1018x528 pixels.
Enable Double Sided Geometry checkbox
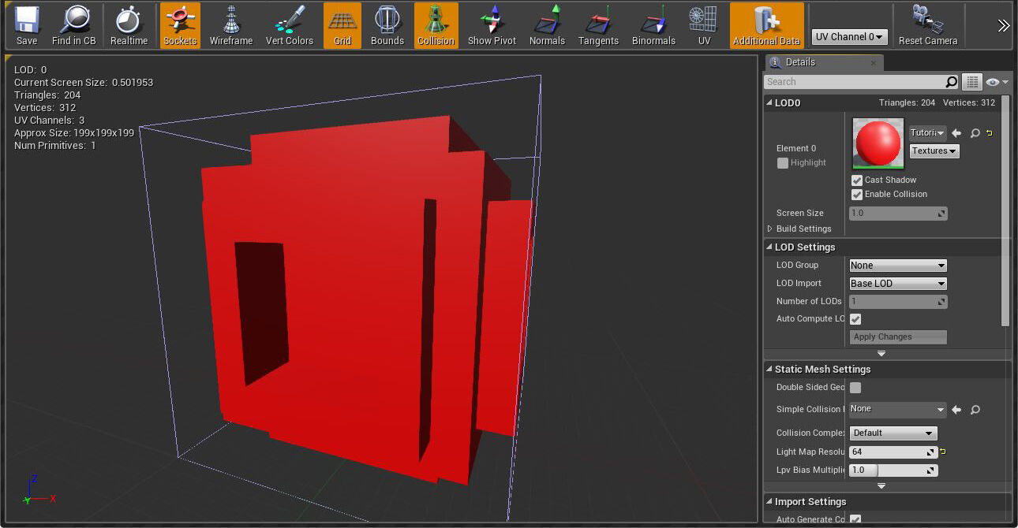[855, 388]
